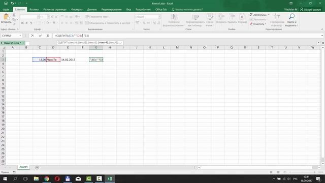Click the Общий доступ share button
This screenshot has height=183, width=325.
point(310,10)
